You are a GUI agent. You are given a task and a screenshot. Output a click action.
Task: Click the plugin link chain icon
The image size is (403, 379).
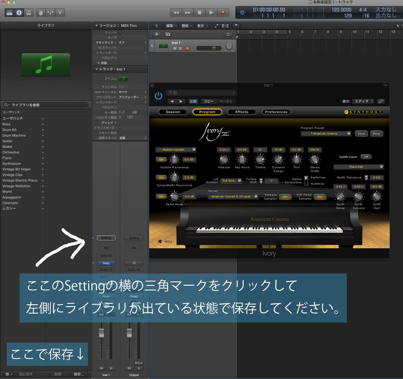pyautogui.click(x=381, y=101)
